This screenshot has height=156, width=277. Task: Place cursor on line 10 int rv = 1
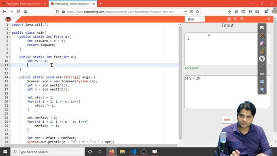38,61
